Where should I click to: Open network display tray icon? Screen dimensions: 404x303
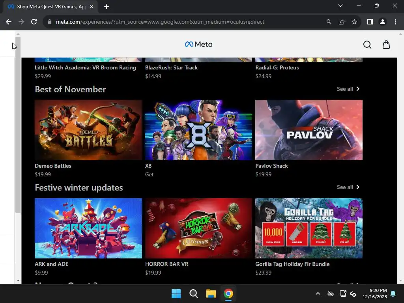coord(343,294)
